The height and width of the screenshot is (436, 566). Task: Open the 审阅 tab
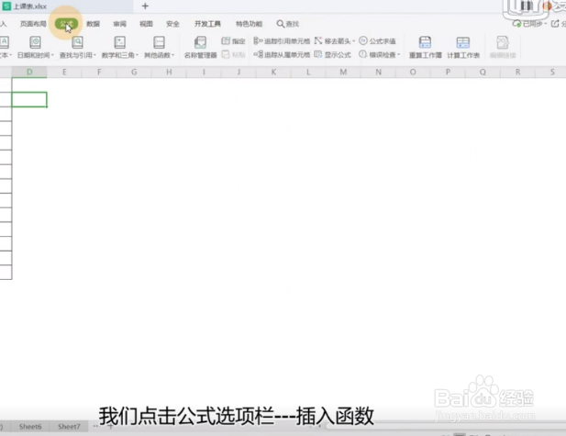119,24
